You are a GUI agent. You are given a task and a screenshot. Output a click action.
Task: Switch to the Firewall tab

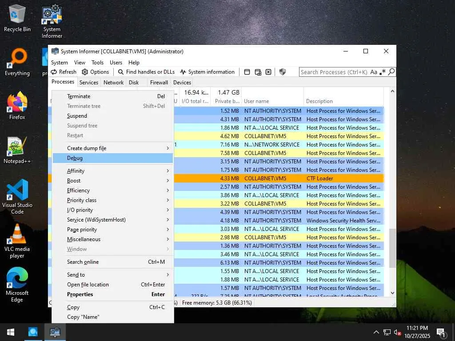pyautogui.click(x=159, y=83)
